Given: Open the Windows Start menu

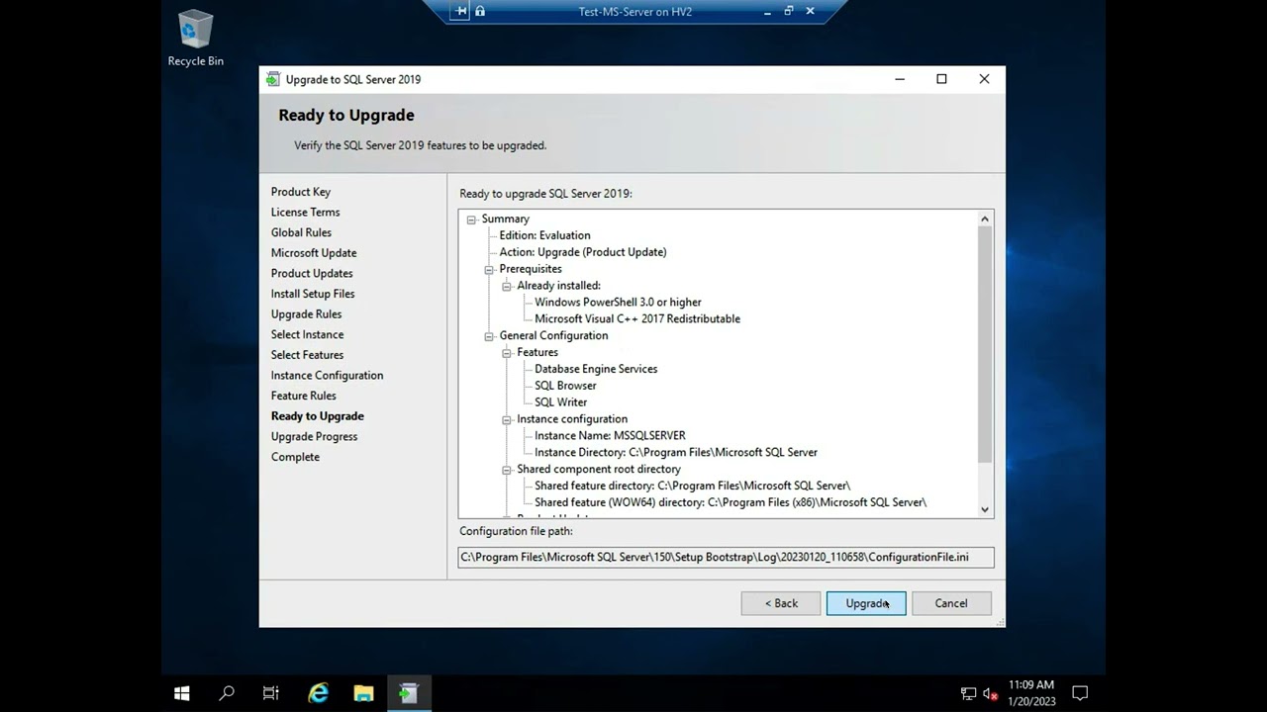Looking at the screenshot, I should pos(182,693).
